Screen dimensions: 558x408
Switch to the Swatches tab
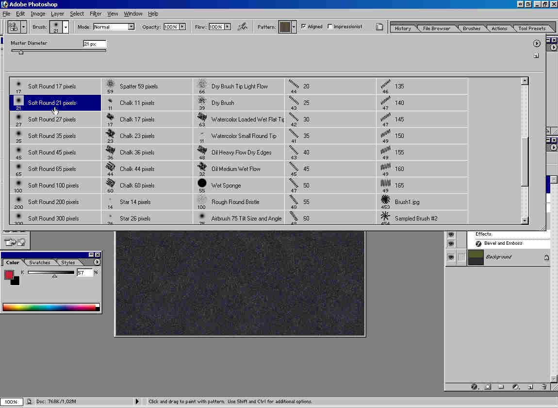click(x=39, y=262)
